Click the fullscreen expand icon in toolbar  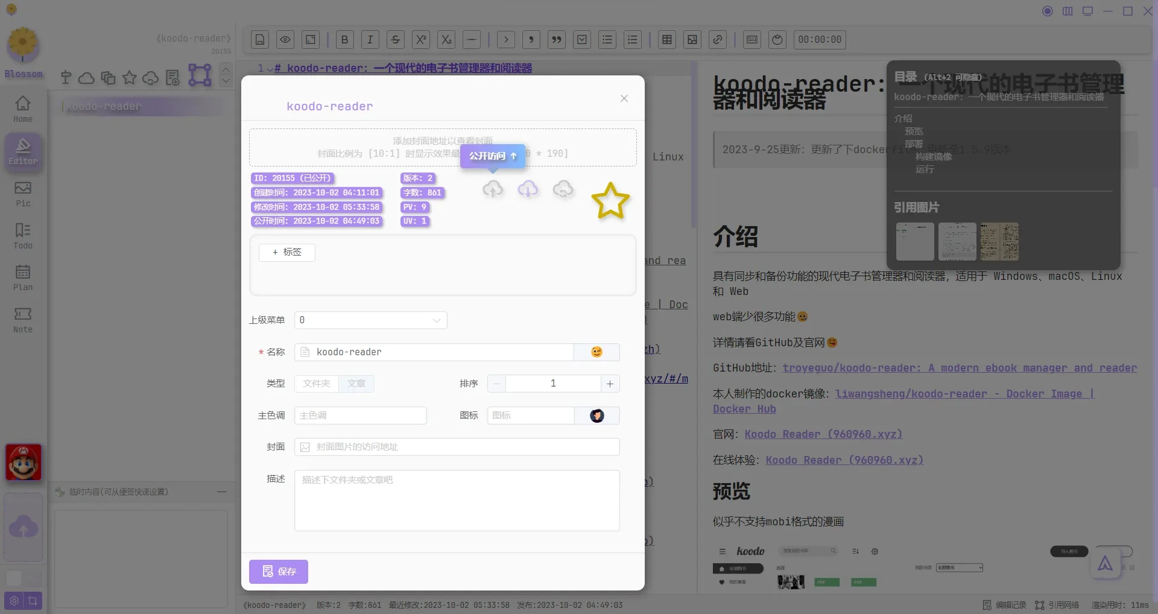[311, 40]
